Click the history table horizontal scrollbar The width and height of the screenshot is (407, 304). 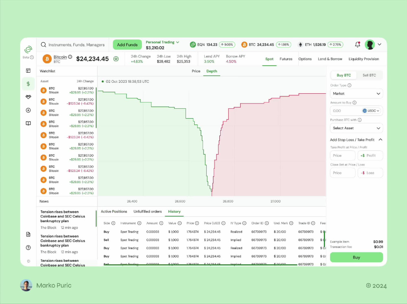[x=200, y=265]
